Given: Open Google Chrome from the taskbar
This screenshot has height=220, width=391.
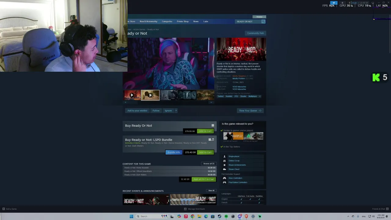Looking at the screenshot, I should (192, 216).
